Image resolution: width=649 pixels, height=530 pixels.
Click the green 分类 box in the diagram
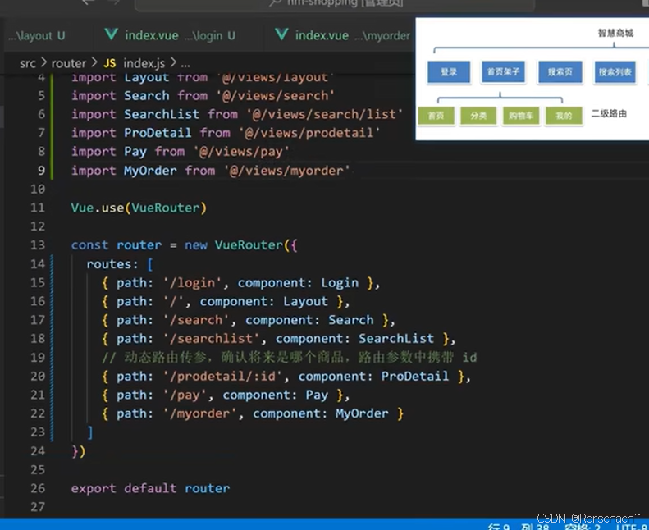[478, 116]
